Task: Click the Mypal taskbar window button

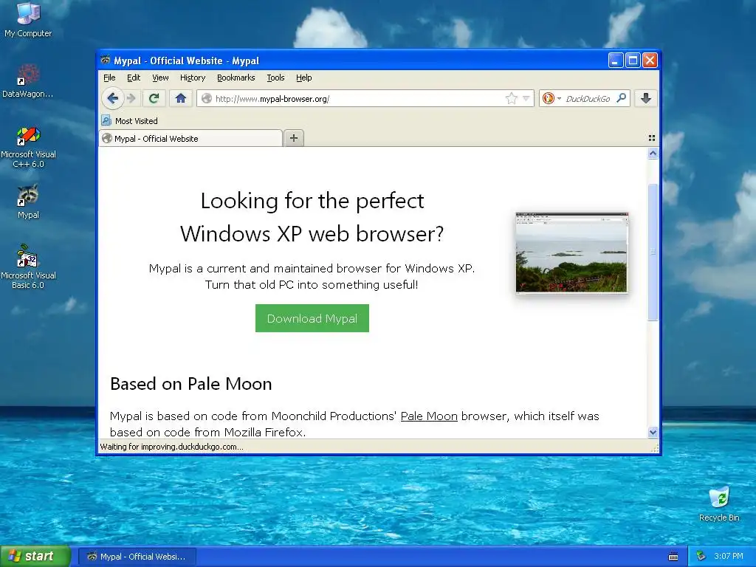Action: click(x=137, y=557)
